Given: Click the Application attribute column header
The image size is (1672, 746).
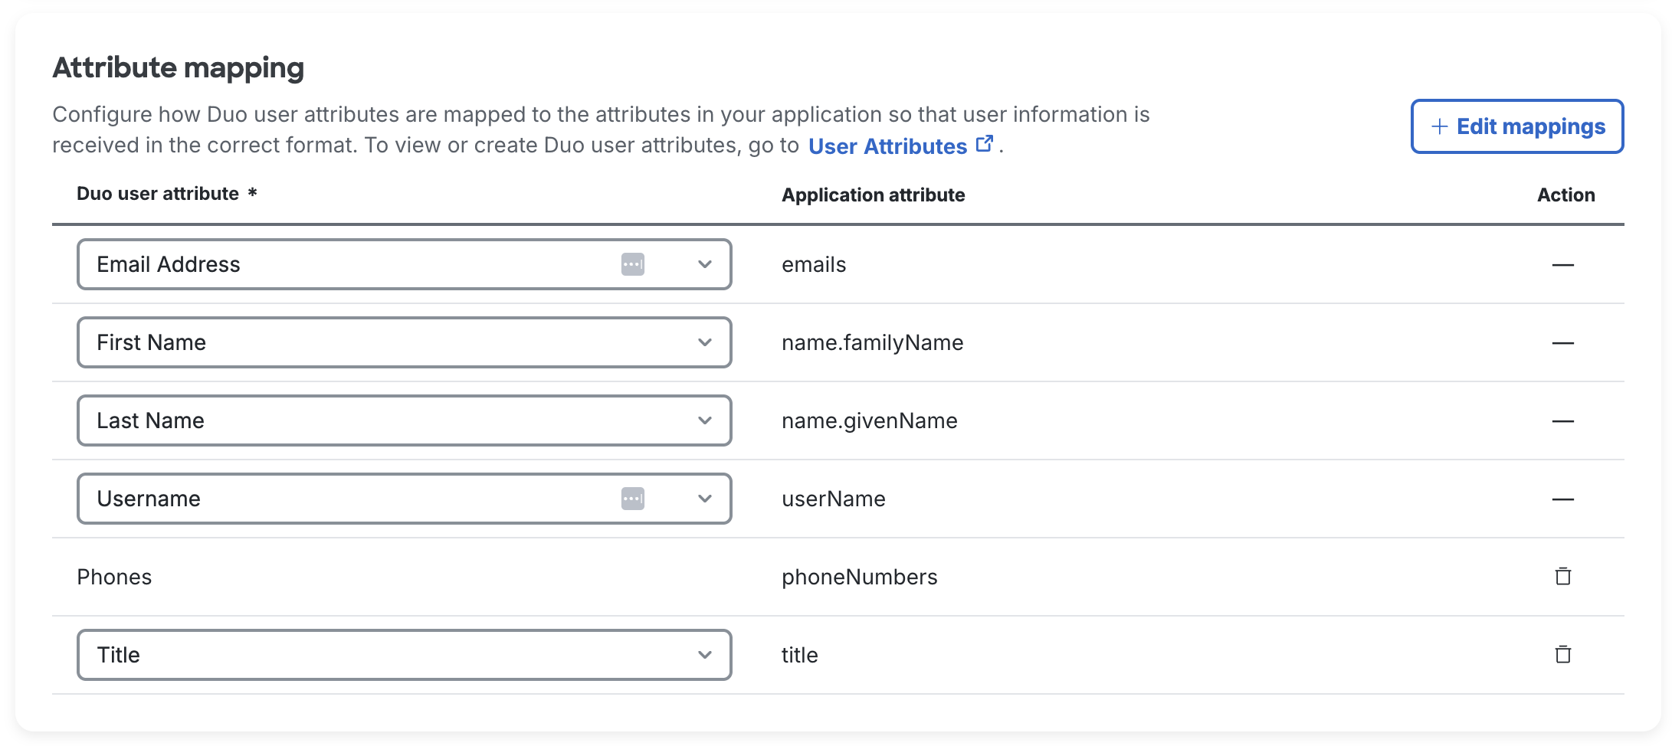Looking at the screenshot, I should pyautogui.click(x=873, y=195).
